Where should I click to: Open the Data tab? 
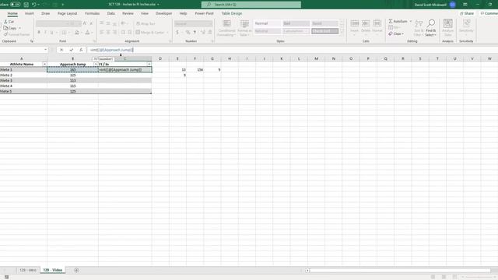coord(110,13)
